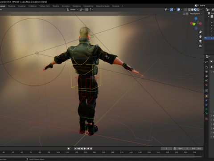Click the zoom magnifier viewport button
The width and height of the screenshot is (214, 161).
(200, 32)
